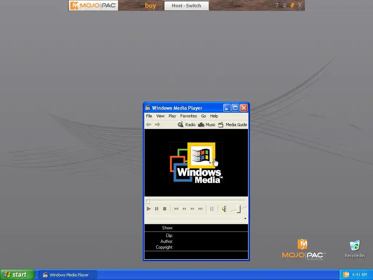Click the orange user icon in MojoPac bar

click(292, 5)
